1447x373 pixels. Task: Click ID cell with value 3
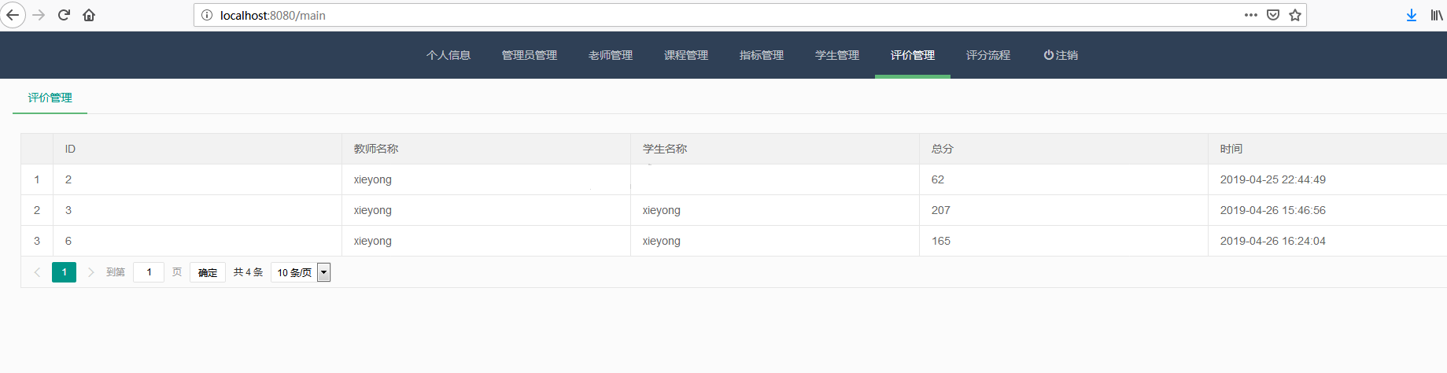(197, 210)
